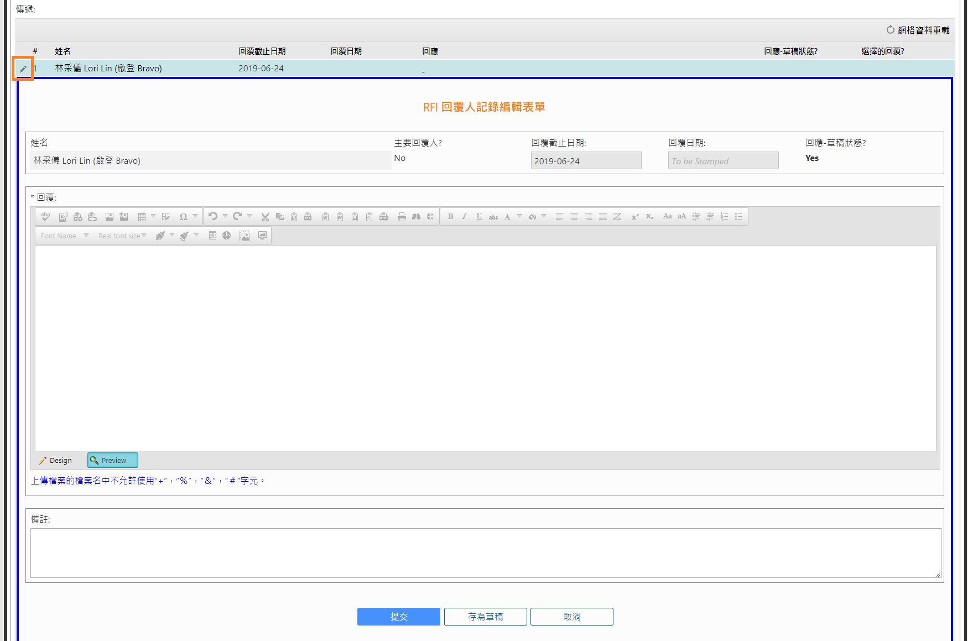Toggle italic formatting

click(465, 217)
